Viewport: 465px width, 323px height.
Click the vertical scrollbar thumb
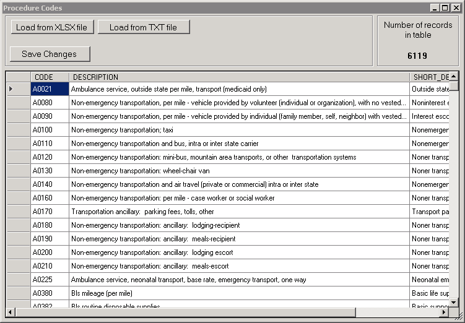pos(454,86)
